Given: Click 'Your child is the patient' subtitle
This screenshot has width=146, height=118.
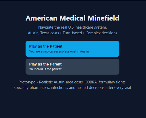Looking at the screenshot, I should [x=45, y=69].
